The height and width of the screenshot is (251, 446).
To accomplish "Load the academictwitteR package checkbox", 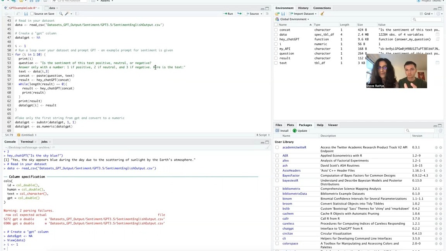I will click(277, 148).
